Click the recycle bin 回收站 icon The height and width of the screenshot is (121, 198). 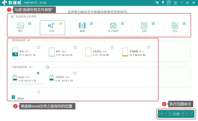point(13,97)
